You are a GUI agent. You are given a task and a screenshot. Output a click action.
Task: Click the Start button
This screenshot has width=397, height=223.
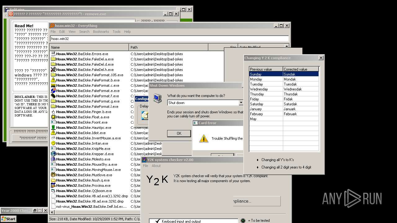click(8, 219)
